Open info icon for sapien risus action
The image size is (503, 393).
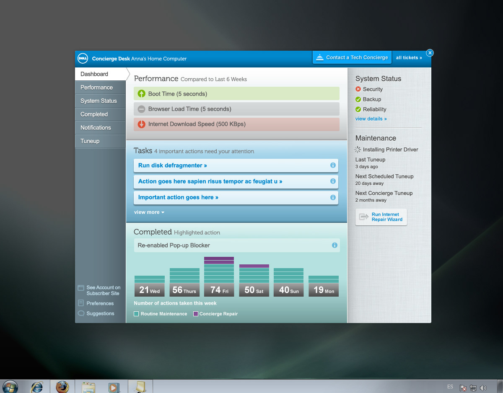tap(333, 181)
